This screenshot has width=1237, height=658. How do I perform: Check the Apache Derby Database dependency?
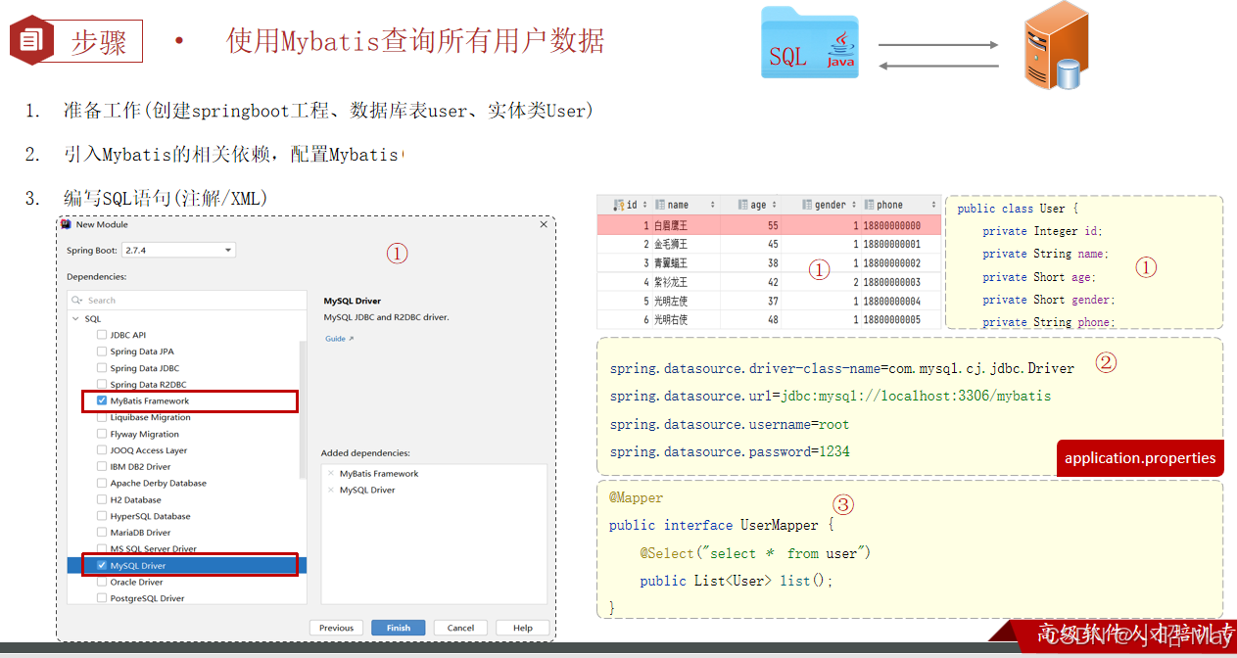click(102, 483)
